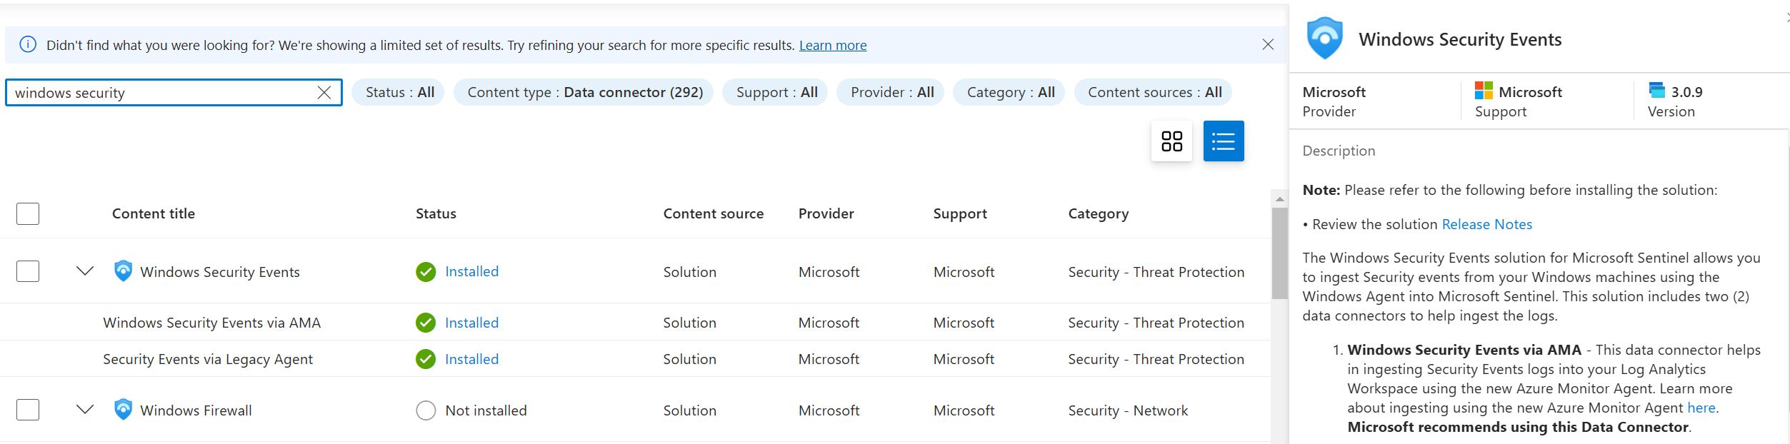Sort by the Content source column header
Viewport: 1790px width, 444px height.
(x=713, y=213)
